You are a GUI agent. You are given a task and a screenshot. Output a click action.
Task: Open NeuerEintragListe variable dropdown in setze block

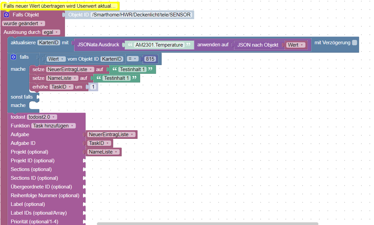pyautogui.click(x=70, y=69)
